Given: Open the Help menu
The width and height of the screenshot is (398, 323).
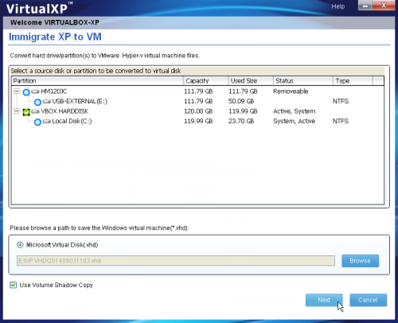Looking at the screenshot, I should [338, 6].
